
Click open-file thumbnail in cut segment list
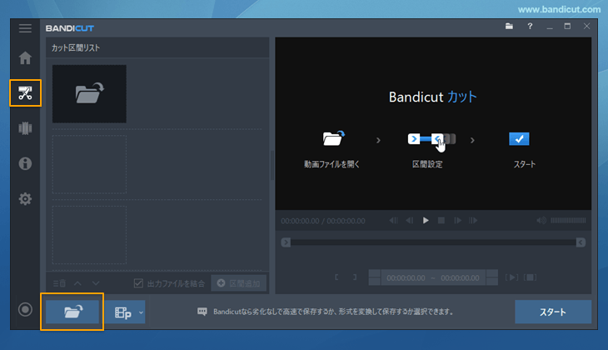89,94
